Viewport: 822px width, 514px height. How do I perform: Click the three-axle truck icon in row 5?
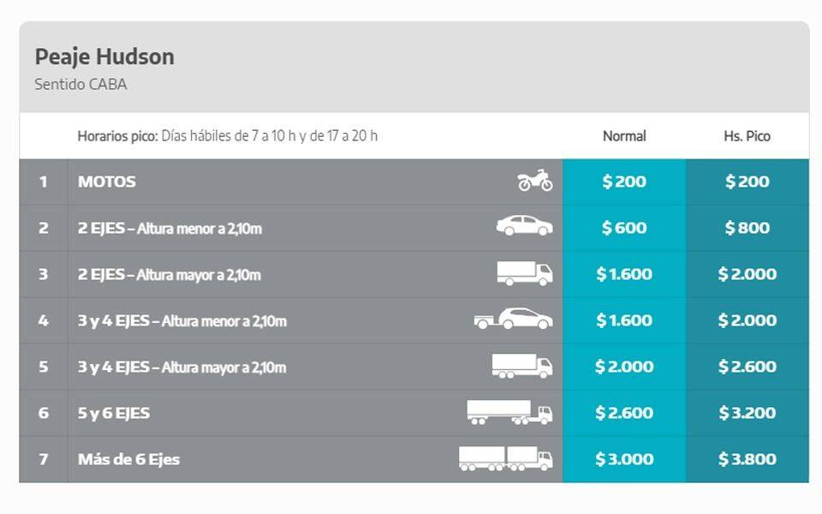522,366
